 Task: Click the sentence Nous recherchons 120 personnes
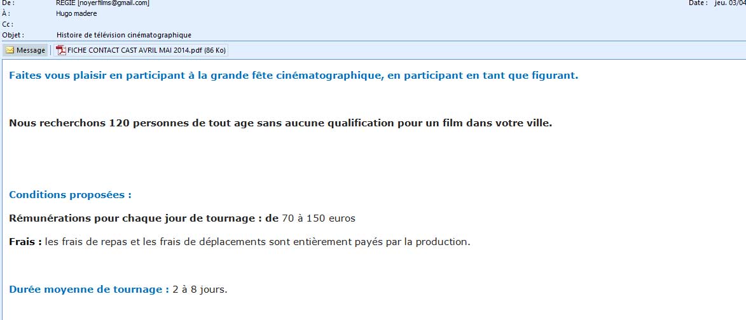280,123
